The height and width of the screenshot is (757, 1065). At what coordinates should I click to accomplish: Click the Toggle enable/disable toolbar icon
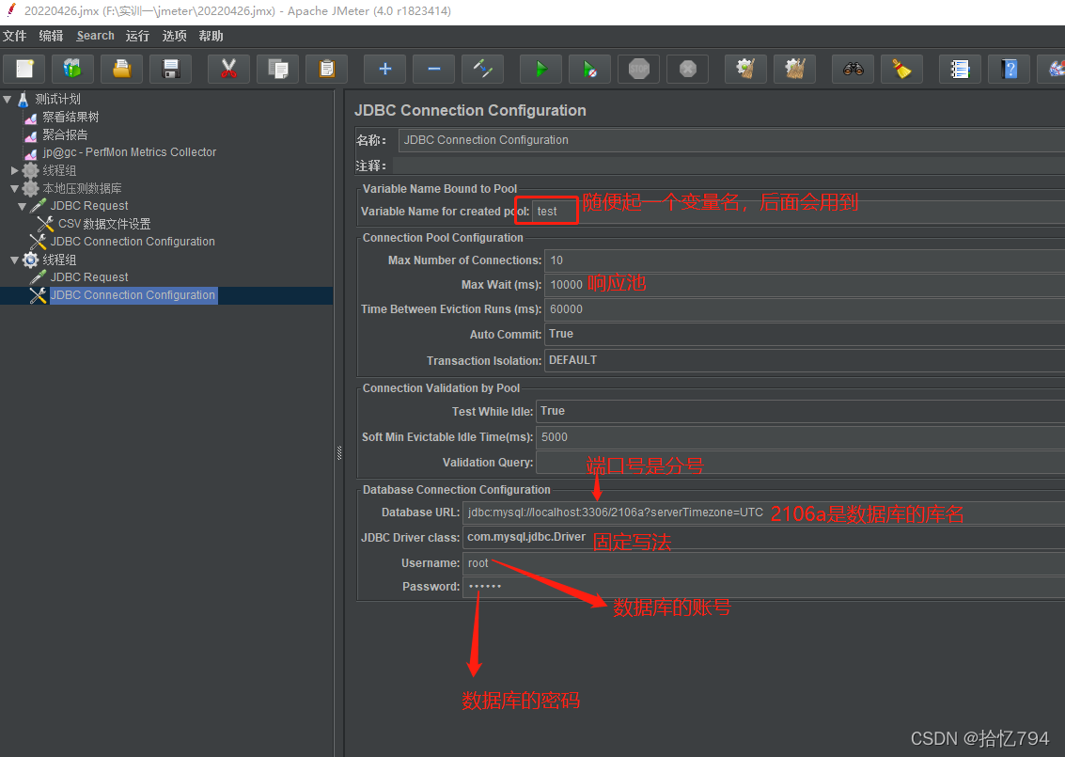[483, 69]
